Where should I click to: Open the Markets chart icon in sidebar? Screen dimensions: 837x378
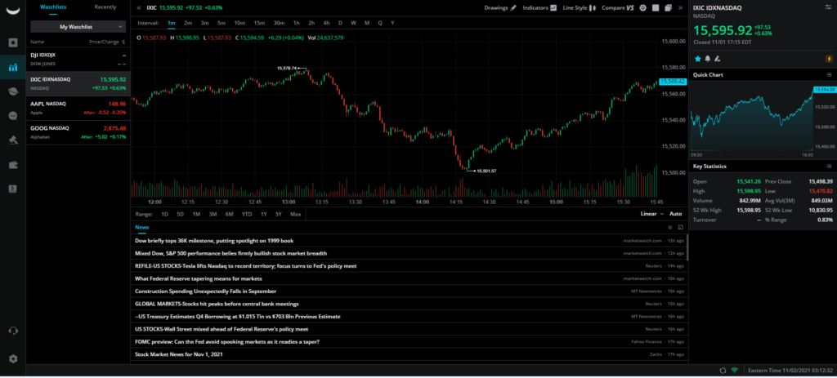click(x=13, y=67)
